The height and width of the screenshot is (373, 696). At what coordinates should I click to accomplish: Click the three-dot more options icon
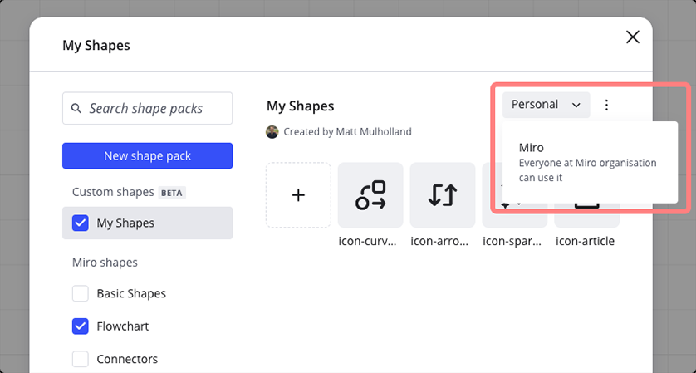606,105
